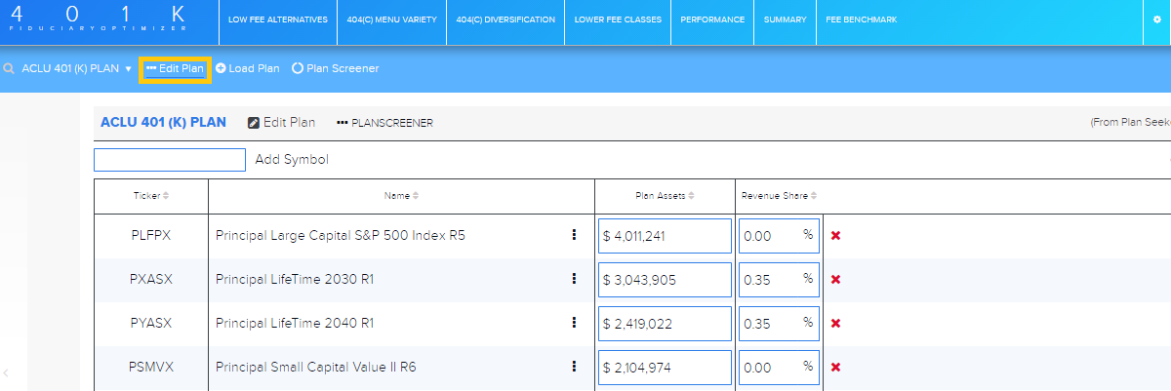Click the Add Symbol input field
1171x391 pixels.
pos(170,160)
